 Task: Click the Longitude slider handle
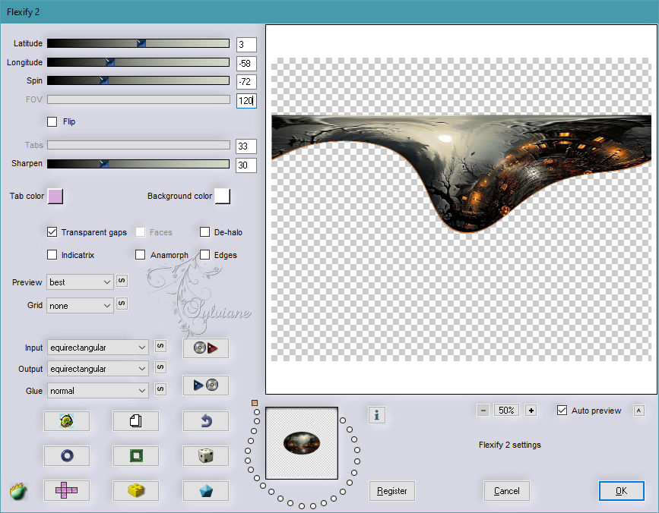tap(109, 62)
